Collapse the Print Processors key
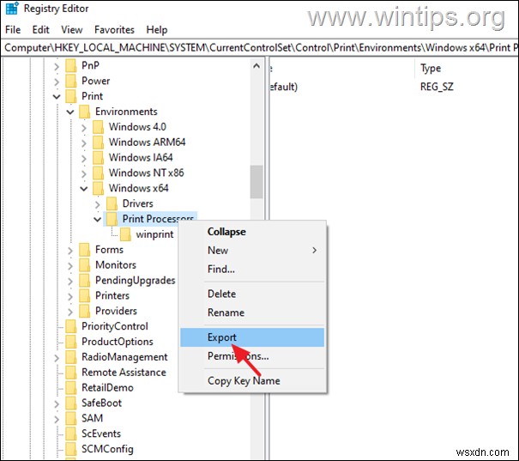Viewport: 519px width, 461px height. [x=97, y=219]
